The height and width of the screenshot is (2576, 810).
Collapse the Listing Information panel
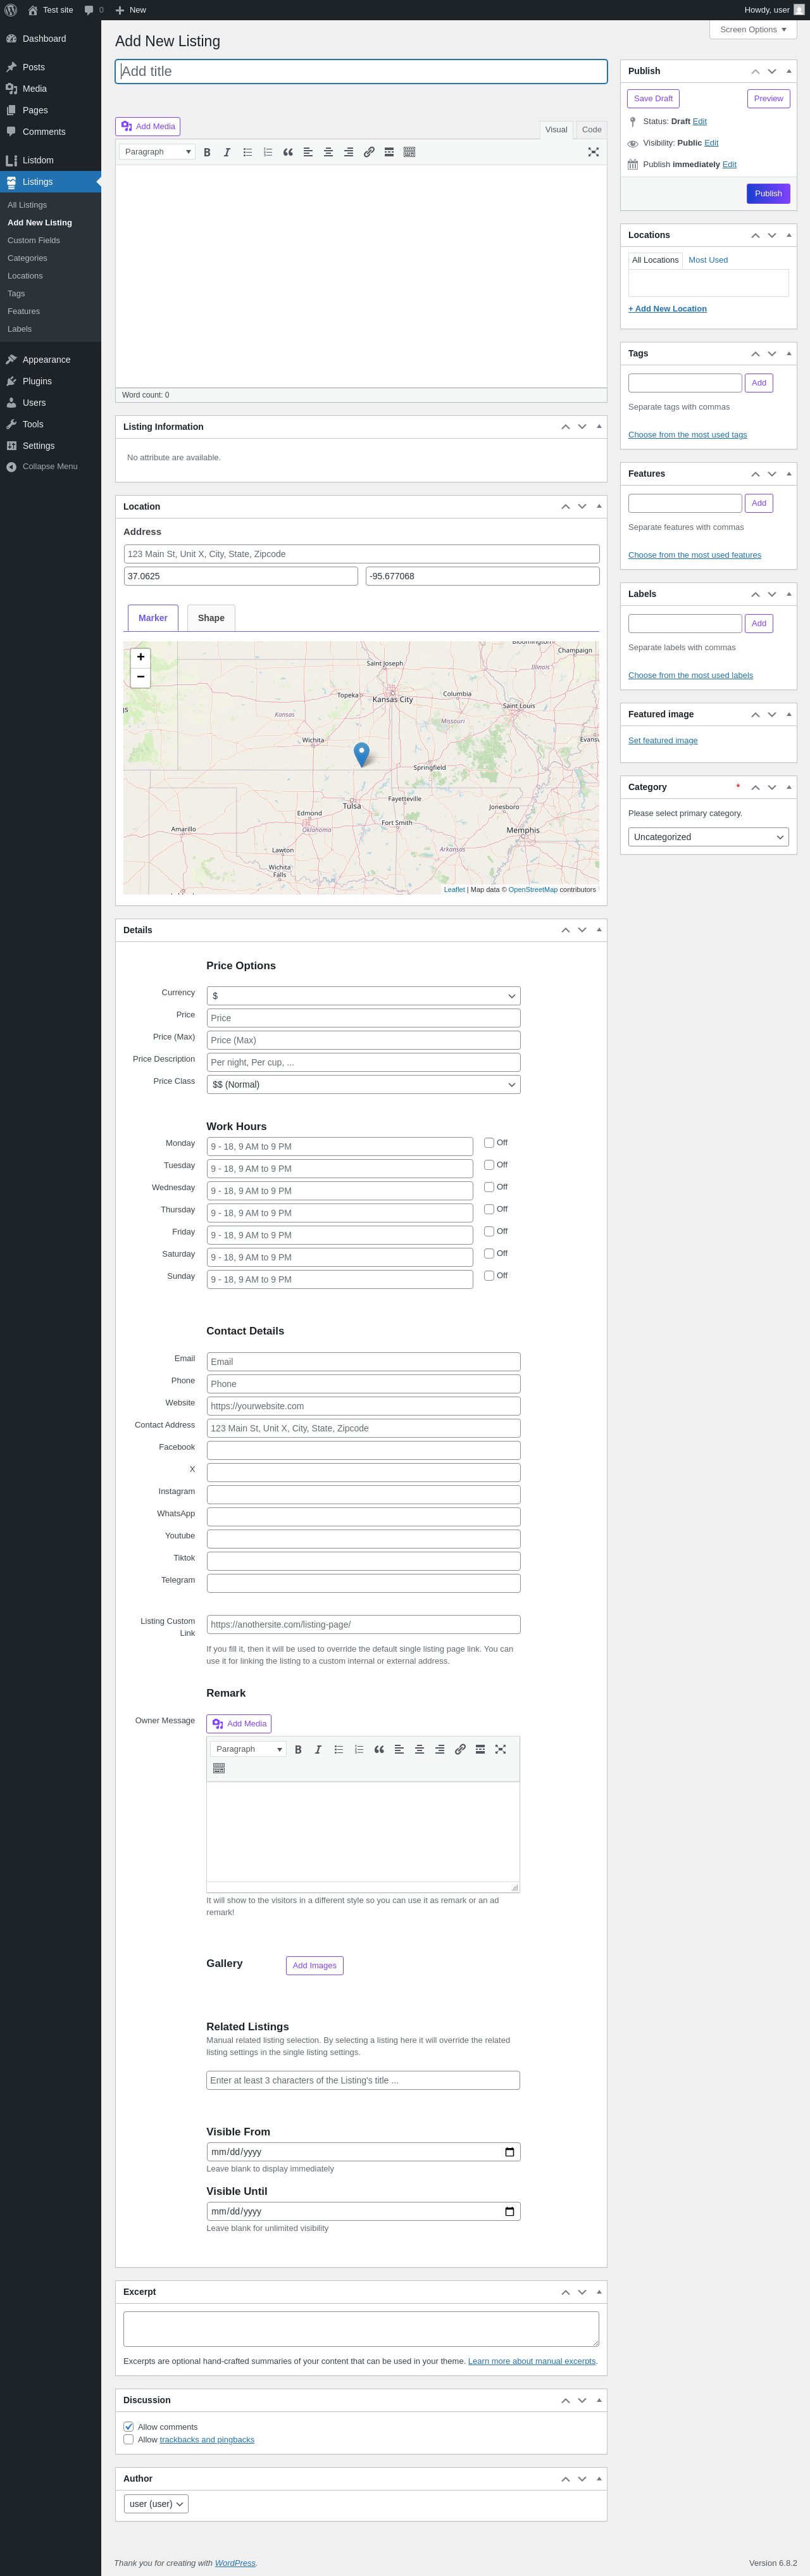(599, 426)
